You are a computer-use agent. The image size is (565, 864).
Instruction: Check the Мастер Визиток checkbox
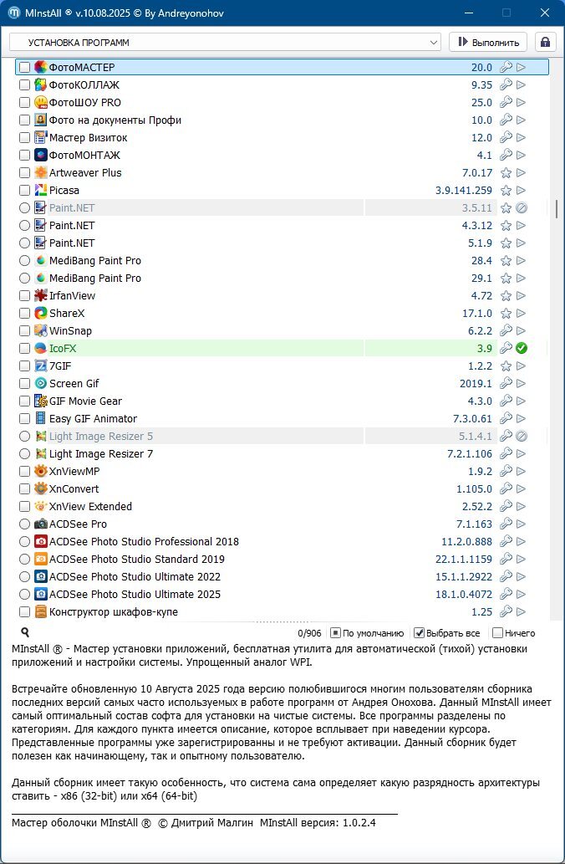[25, 138]
